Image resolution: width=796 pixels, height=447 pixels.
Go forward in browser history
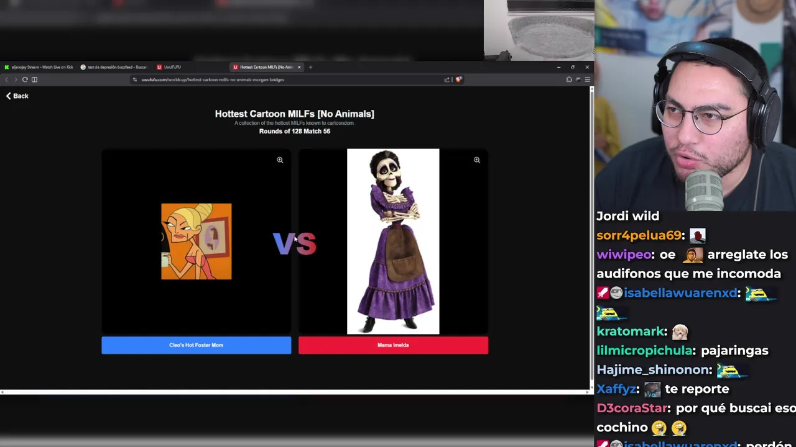coord(16,79)
